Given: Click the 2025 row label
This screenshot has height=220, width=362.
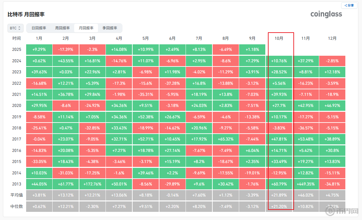Looking at the screenshot, I should click(17, 50).
